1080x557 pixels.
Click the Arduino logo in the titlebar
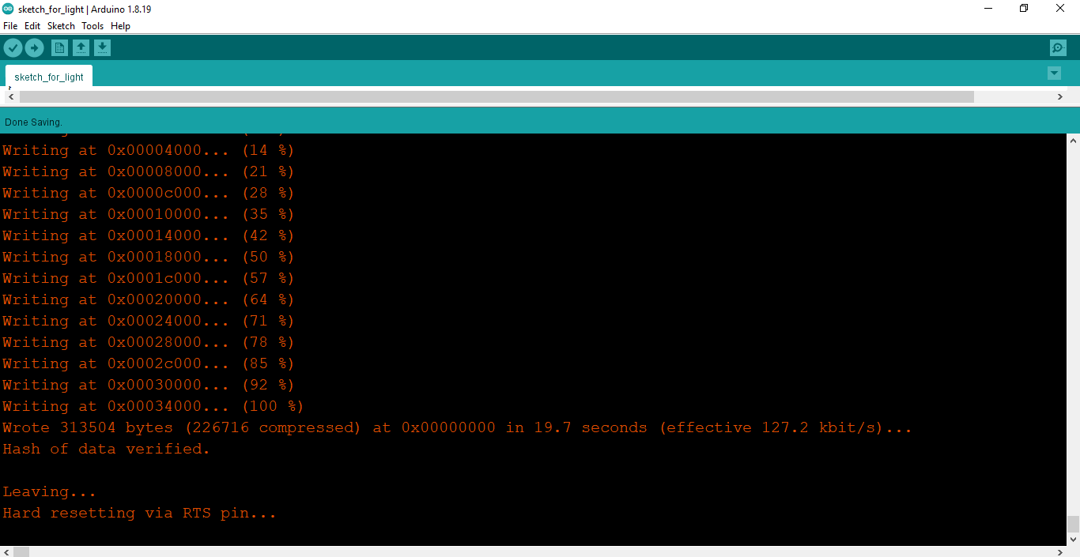pyautogui.click(x=8, y=8)
